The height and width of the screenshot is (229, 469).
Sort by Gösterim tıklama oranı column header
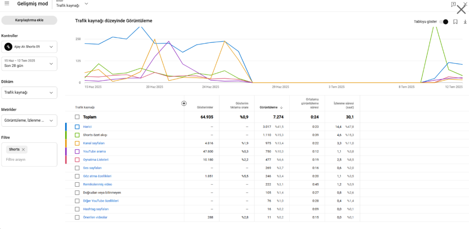[x=239, y=106]
